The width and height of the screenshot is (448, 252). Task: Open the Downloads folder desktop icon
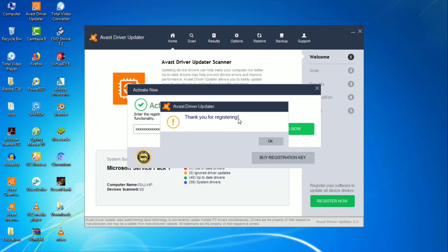61,209
